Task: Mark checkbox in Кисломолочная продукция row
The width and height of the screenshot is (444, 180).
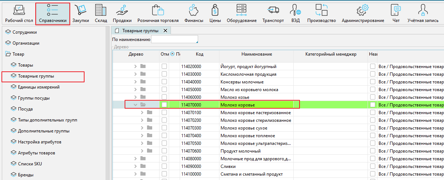Action: 164,74
